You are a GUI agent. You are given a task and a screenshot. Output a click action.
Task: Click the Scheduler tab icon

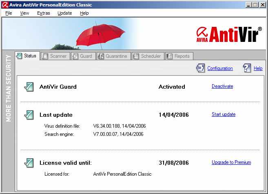click(136, 56)
